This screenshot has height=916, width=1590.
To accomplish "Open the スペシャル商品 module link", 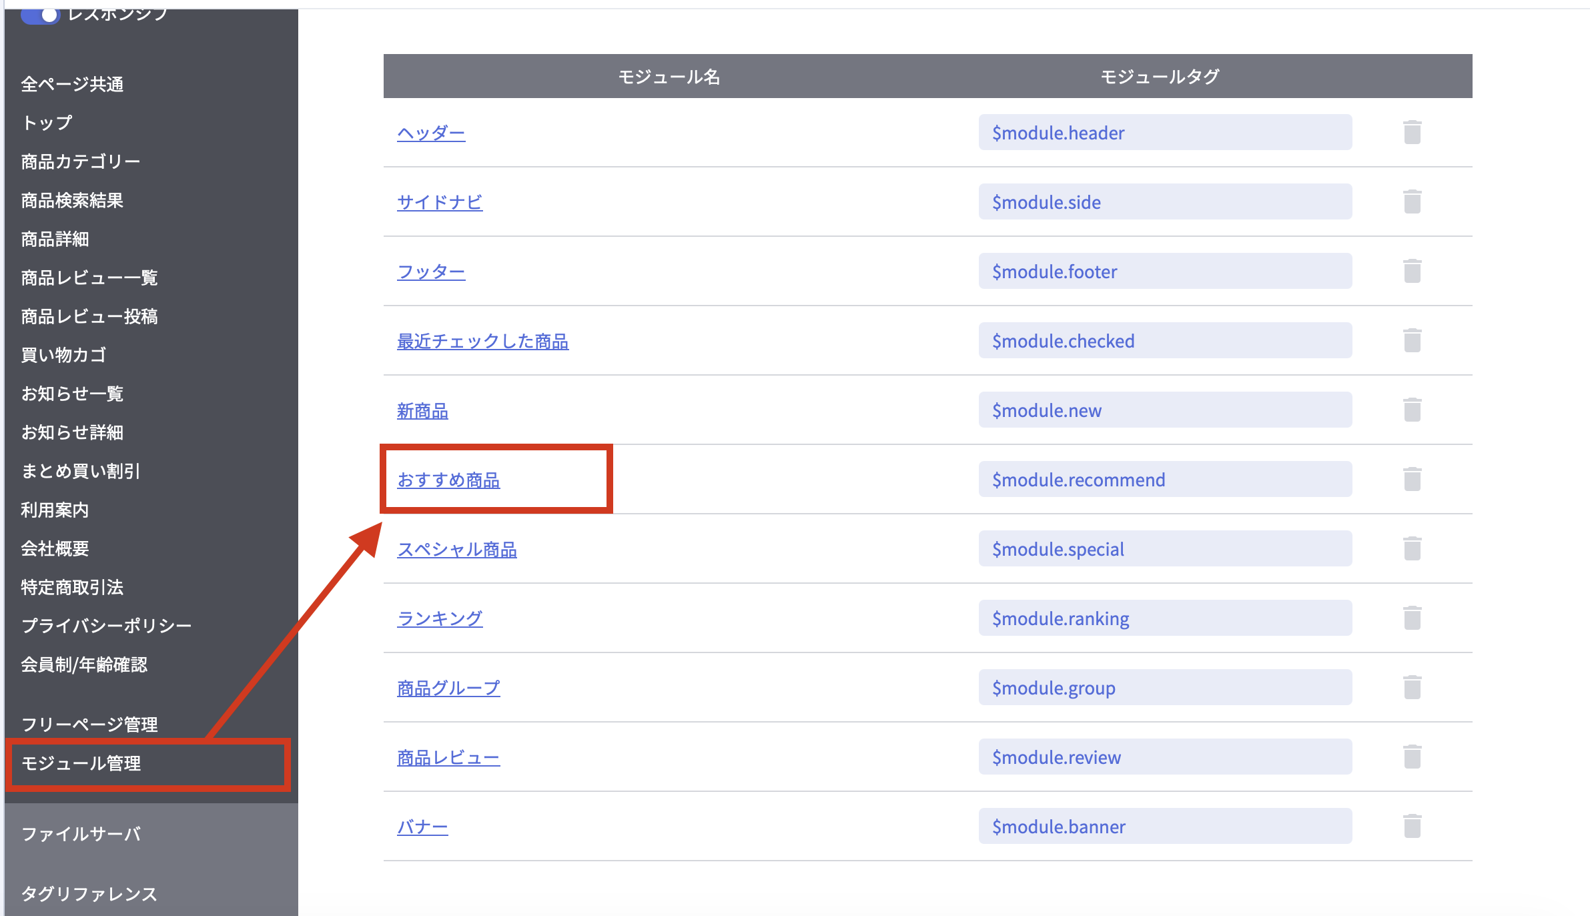I will tap(457, 549).
